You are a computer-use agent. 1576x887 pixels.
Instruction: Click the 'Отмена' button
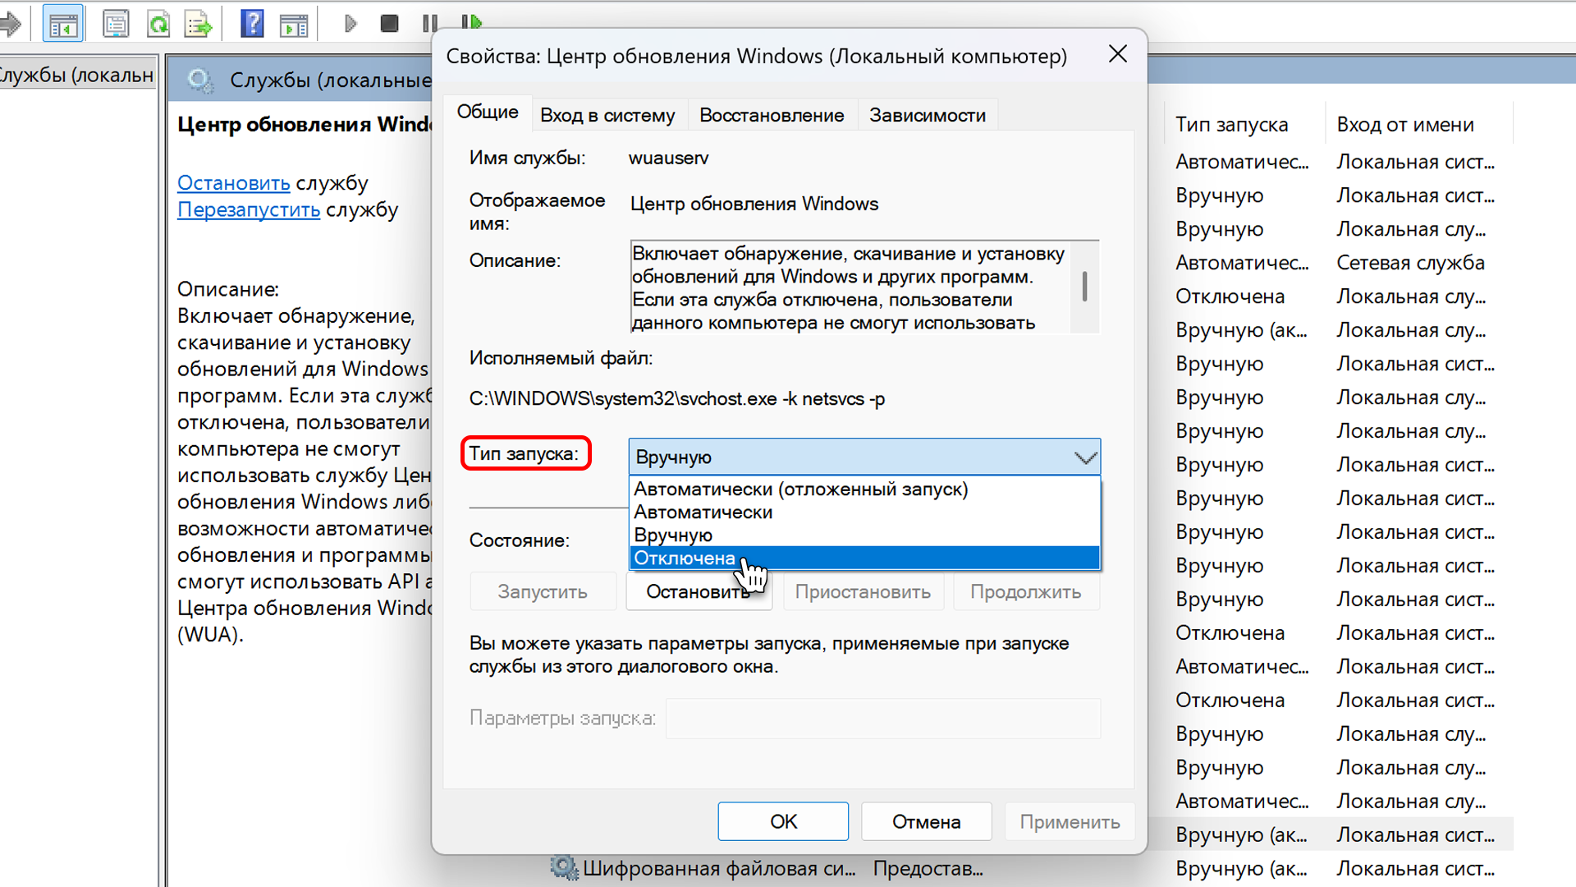(926, 821)
